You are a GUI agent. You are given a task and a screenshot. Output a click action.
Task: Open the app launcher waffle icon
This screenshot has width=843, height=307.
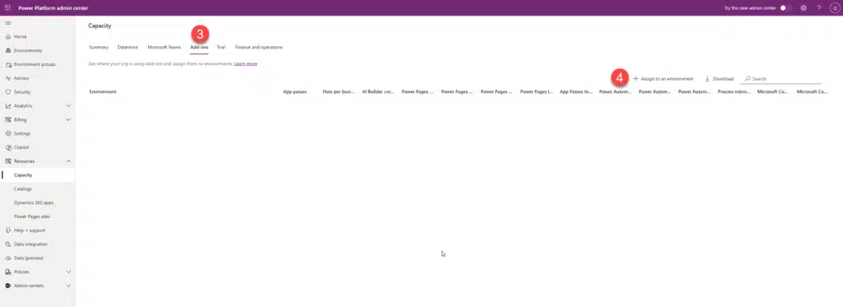7,8
